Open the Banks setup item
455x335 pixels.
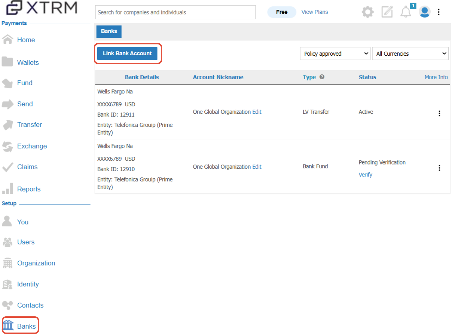point(26,327)
